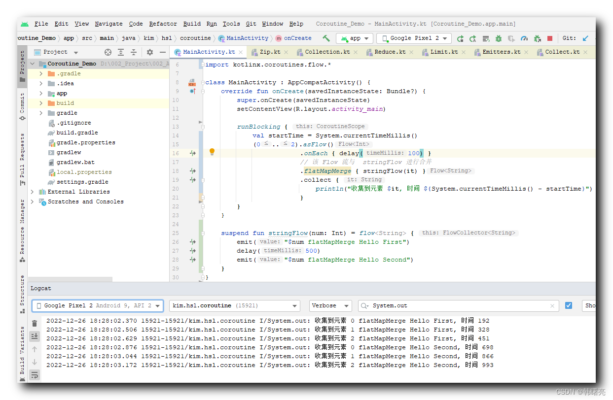
Task: Run the app using the green Run icon
Action: coord(460,38)
